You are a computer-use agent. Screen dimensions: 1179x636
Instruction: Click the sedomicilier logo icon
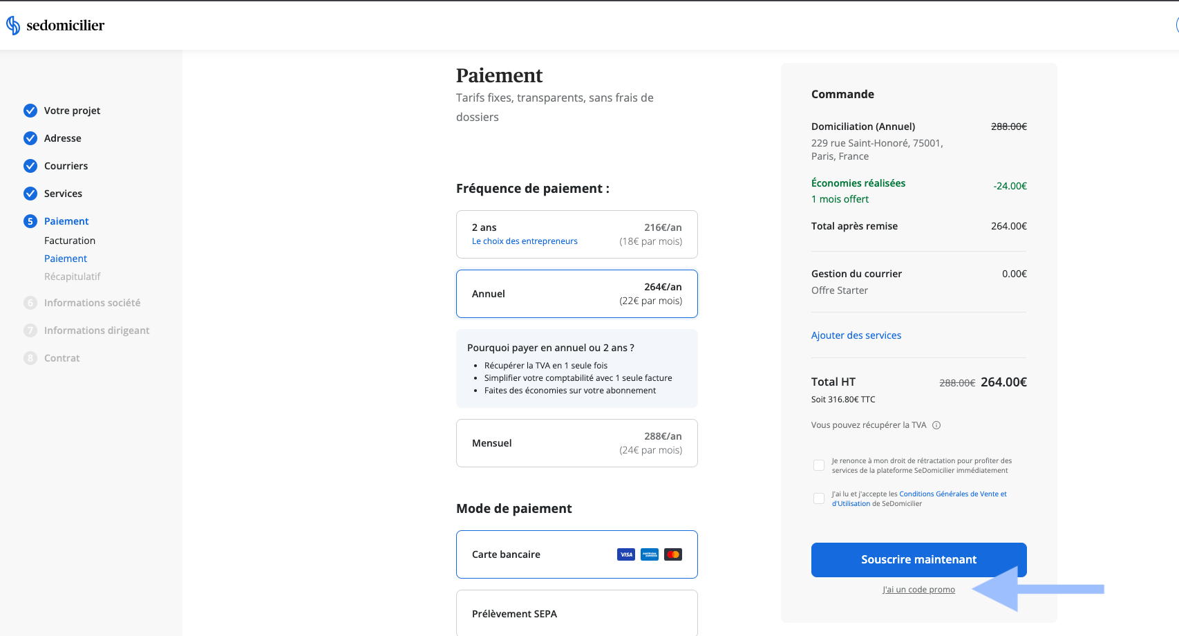pos(13,26)
